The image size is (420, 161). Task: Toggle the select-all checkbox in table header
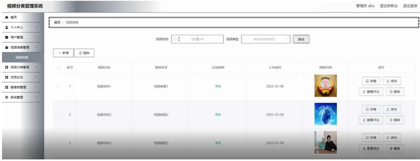[x=59, y=67]
